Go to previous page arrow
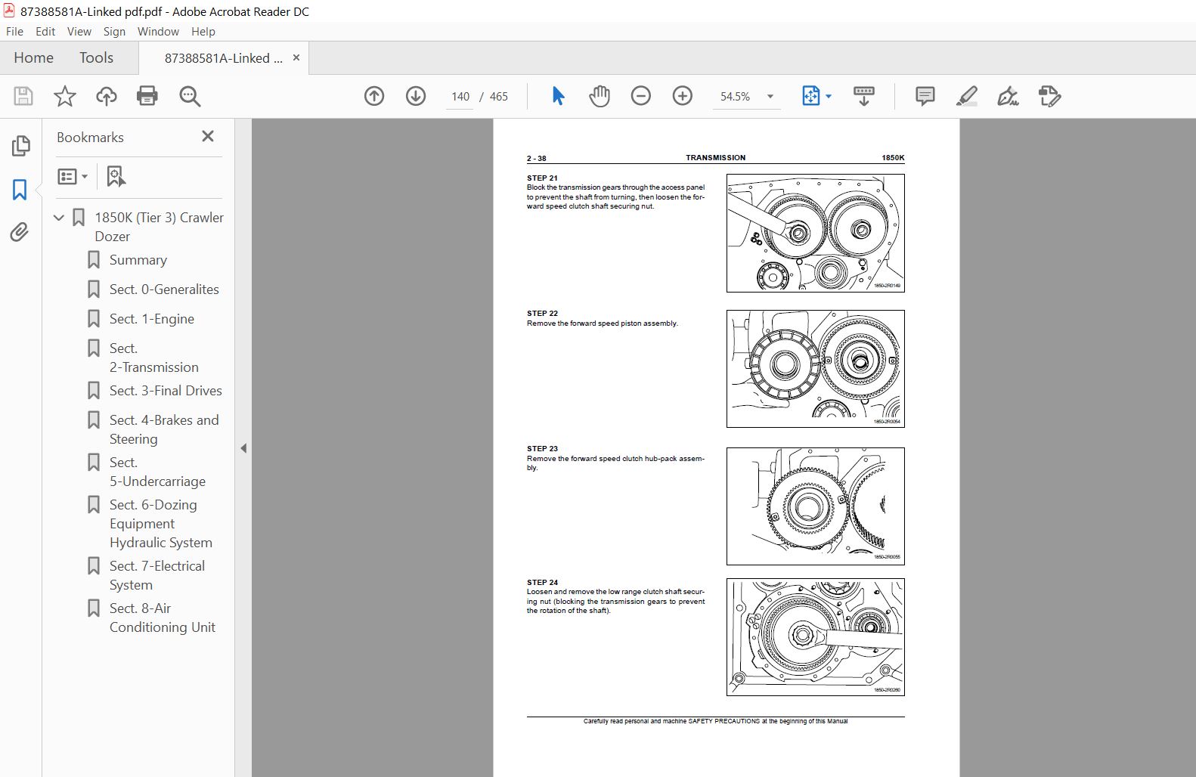 tap(374, 96)
